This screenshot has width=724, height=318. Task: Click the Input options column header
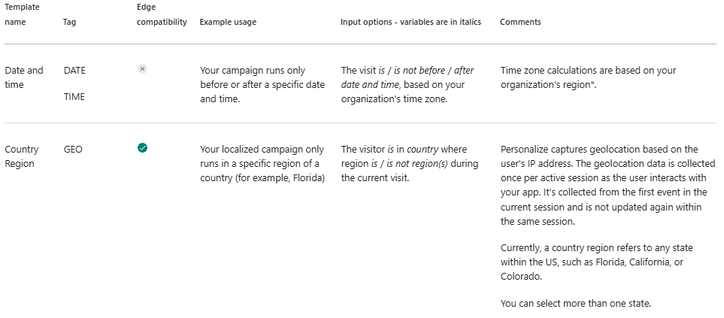(x=410, y=22)
